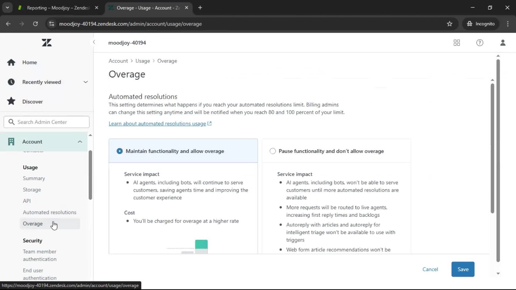The width and height of the screenshot is (516, 290).
Task: Open API usage page
Action: pos(27,201)
